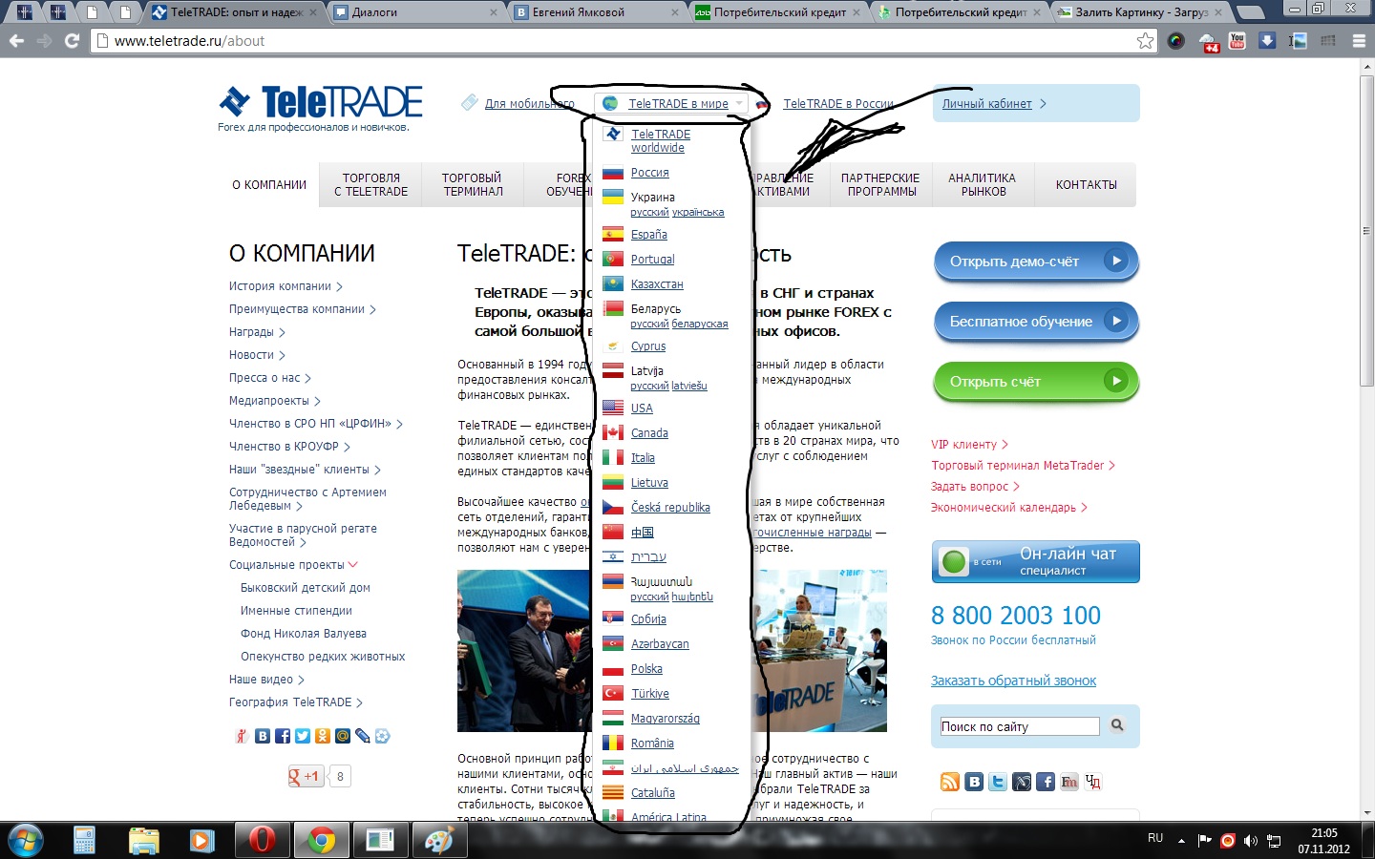Viewport: 1375px width, 859px height.
Task: Launch Opera from the taskbar
Action: (262, 840)
